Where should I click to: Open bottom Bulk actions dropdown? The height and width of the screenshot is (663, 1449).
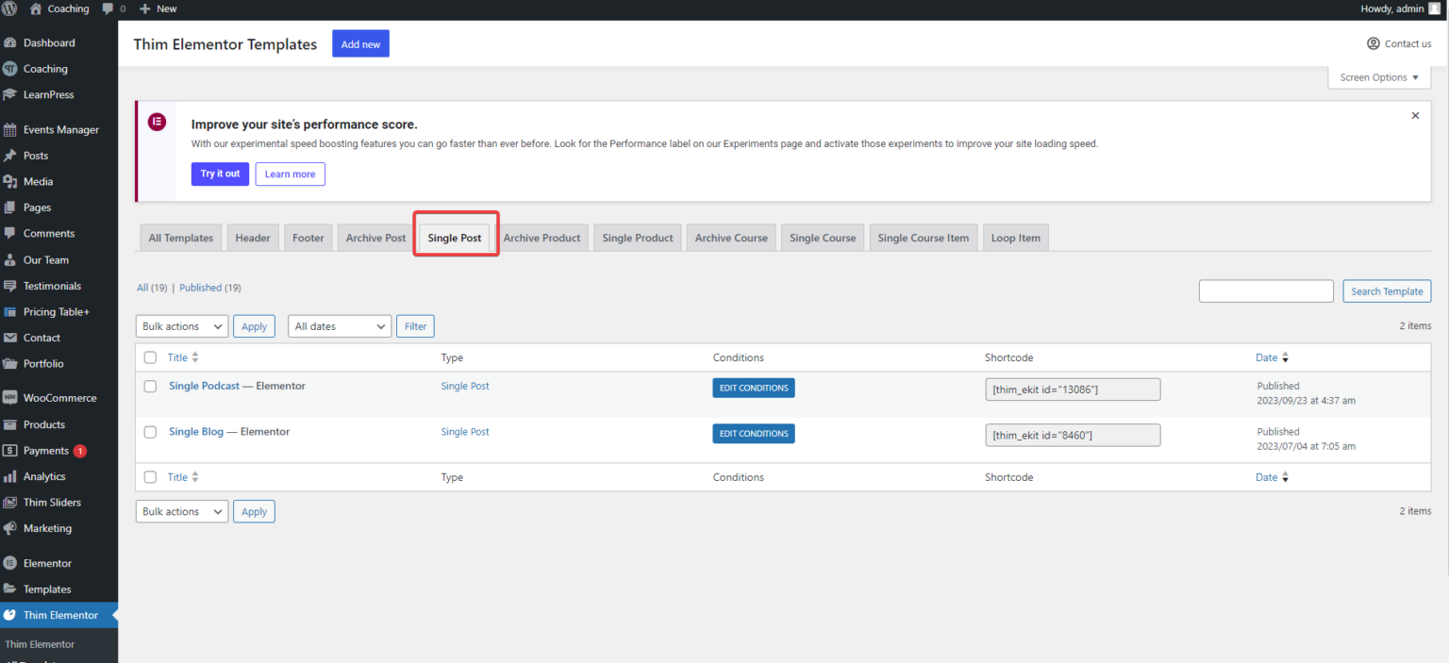click(x=182, y=511)
